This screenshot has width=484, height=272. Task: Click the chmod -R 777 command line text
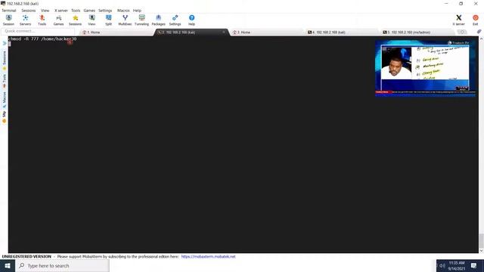(42, 39)
